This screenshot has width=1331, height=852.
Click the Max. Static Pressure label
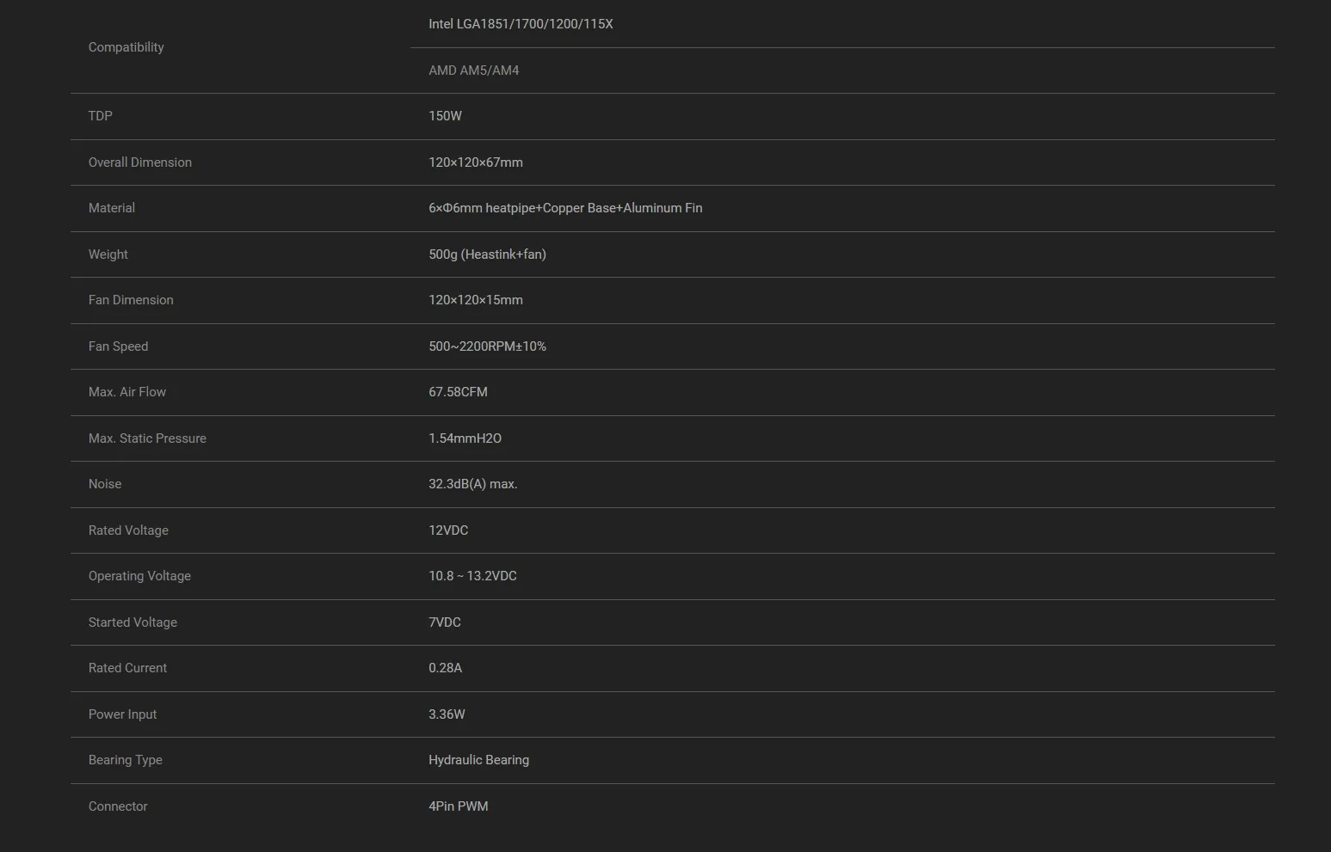coord(147,438)
